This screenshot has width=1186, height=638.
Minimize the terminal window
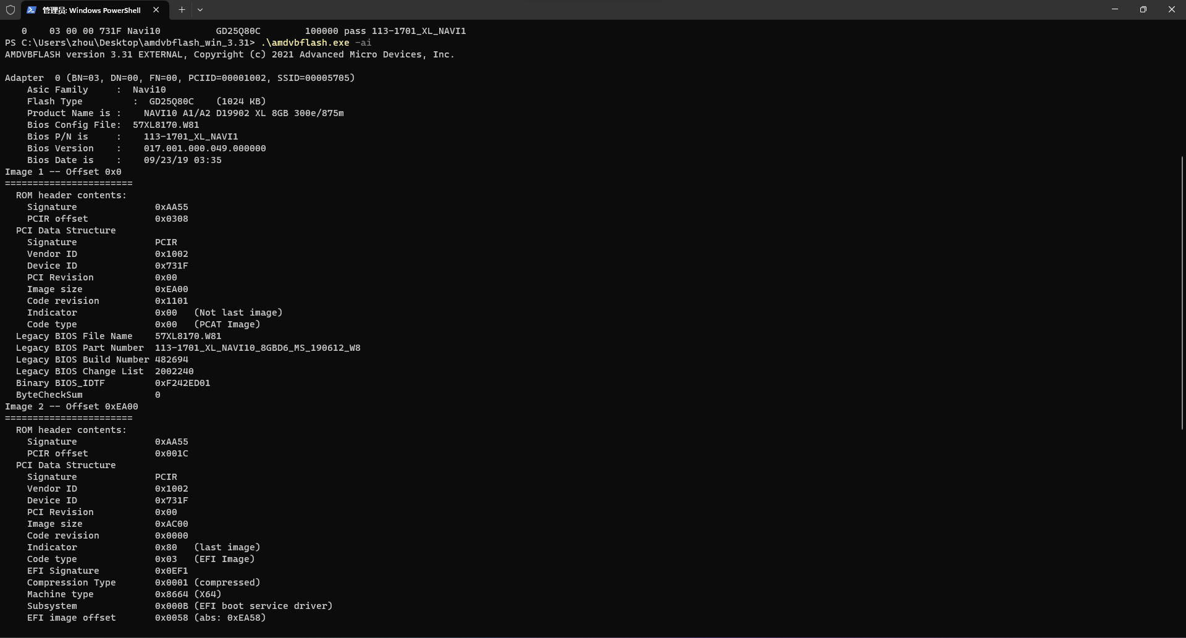[1115, 10]
